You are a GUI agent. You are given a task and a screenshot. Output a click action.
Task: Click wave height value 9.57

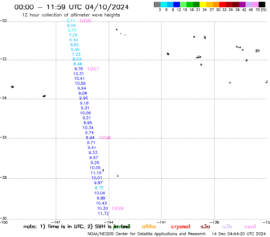tap(94, 158)
